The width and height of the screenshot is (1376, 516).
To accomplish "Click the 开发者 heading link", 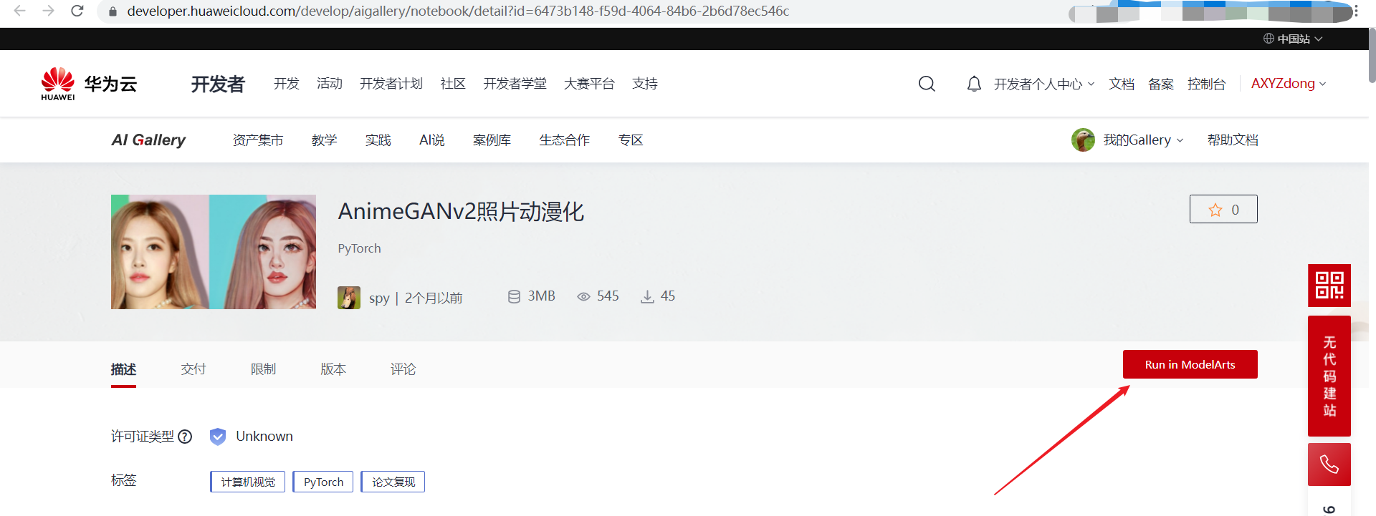I will click(218, 84).
